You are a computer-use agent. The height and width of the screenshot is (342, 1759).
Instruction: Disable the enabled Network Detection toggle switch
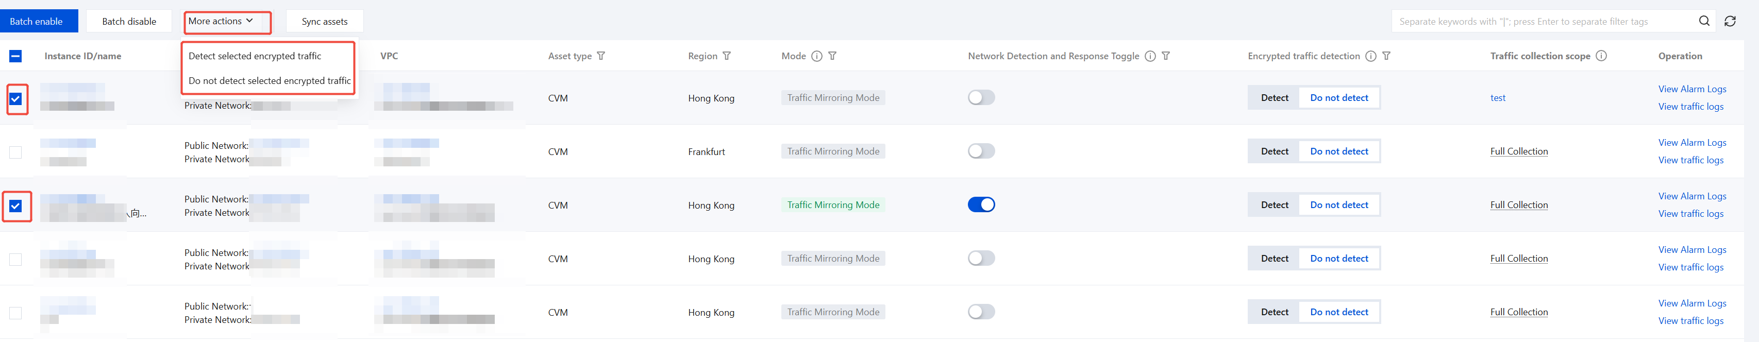(x=981, y=205)
